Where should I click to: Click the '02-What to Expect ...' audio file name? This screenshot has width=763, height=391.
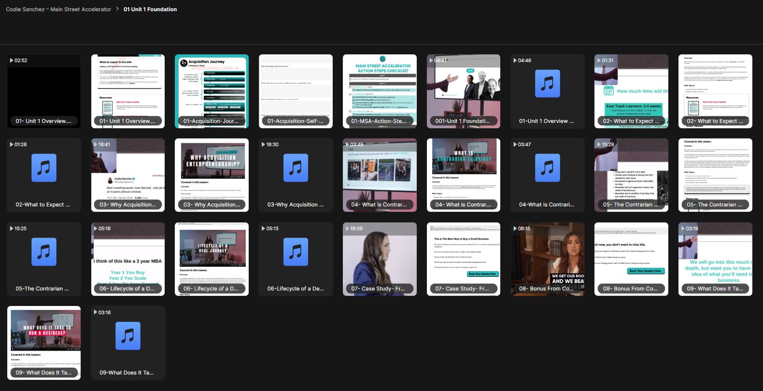tap(43, 205)
